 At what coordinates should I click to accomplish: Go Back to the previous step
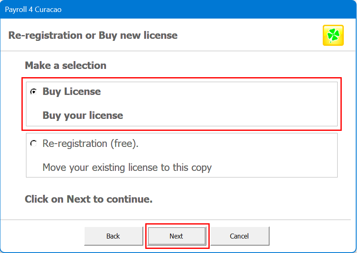pyautogui.click(x=113, y=236)
